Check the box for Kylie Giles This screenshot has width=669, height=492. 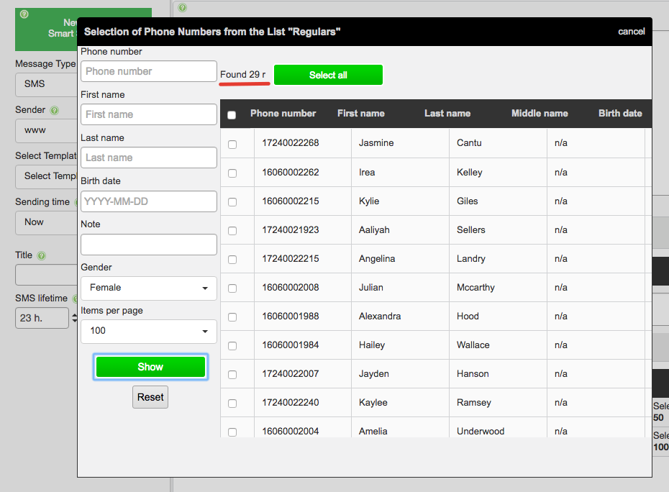pyautogui.click(x=232, y=202)
